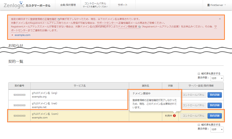Click external link icon after 正確性確認
Image resolution: width=232 pixels, height=139 pixels.
(x=58, y=19)
